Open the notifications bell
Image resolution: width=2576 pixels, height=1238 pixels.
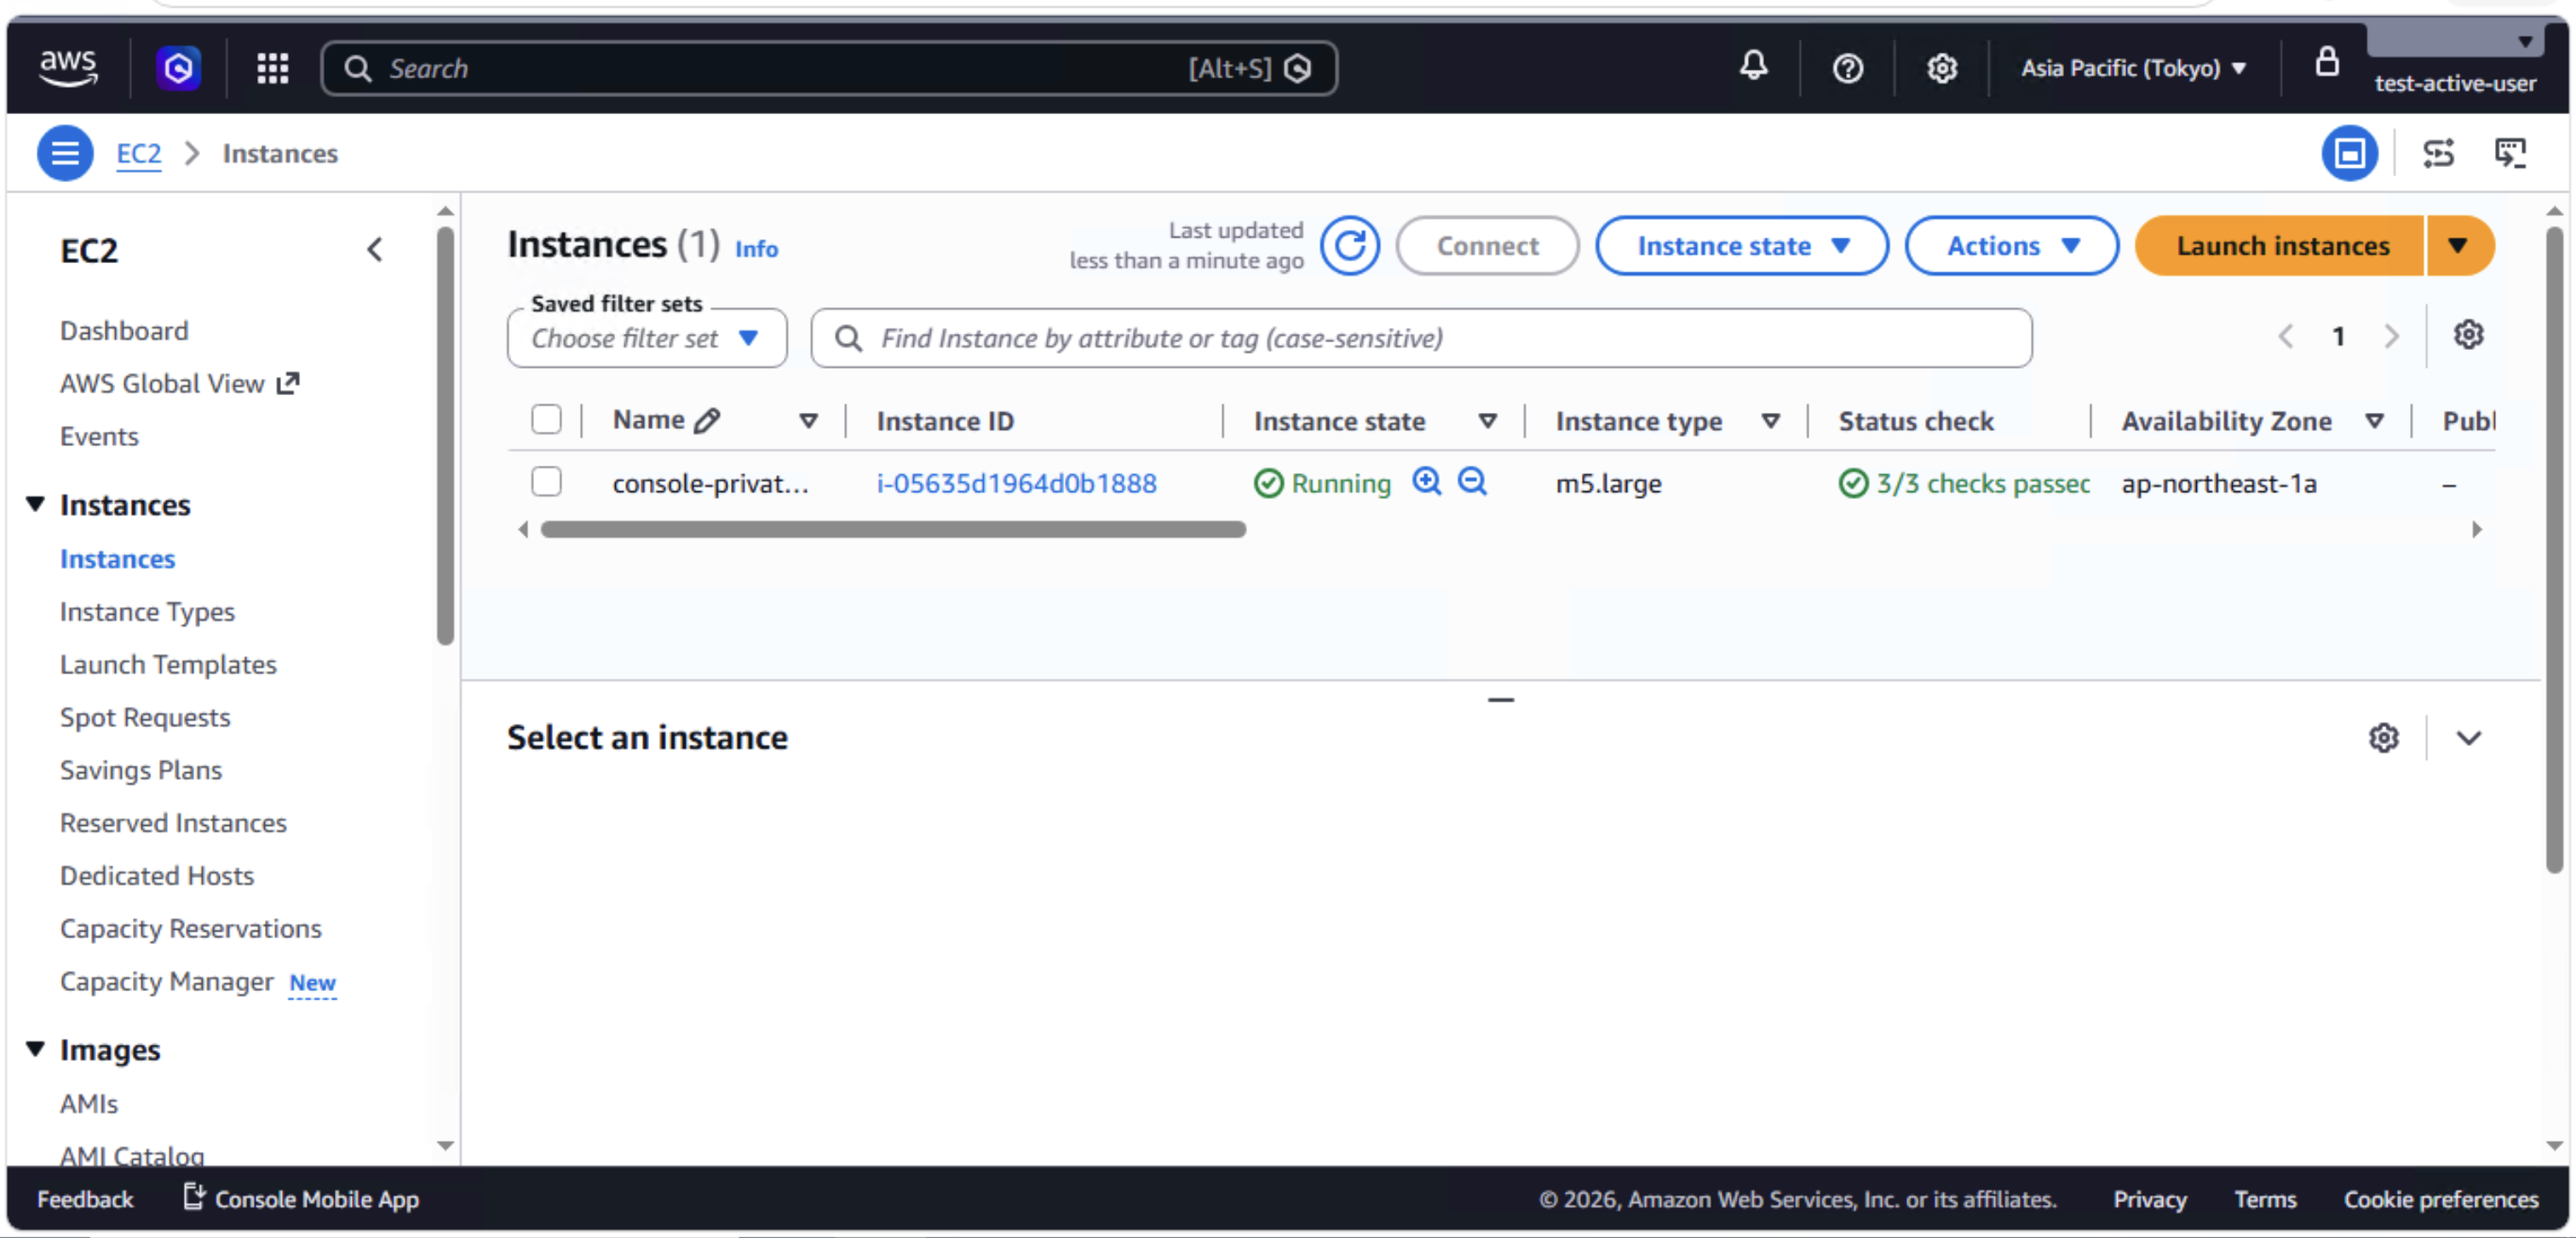[x=1753, y=67]
